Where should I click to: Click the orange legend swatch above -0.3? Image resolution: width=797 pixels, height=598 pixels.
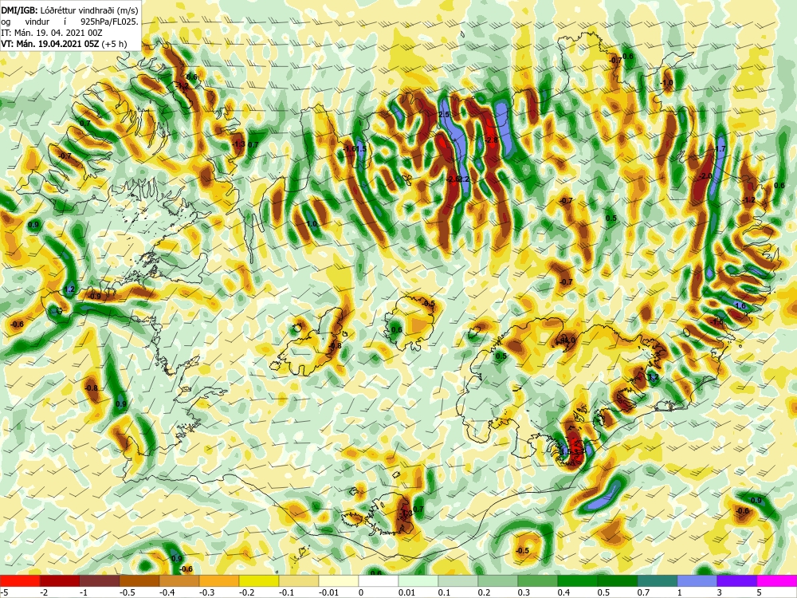point(219,580)
